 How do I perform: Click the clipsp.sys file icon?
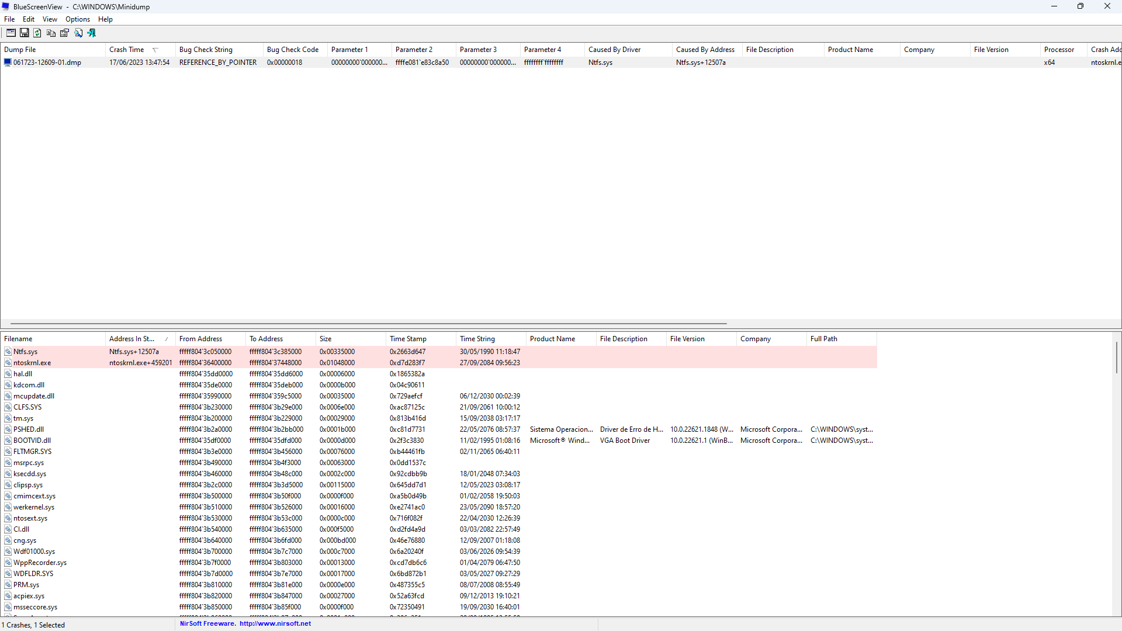click(x=8, y=485)
